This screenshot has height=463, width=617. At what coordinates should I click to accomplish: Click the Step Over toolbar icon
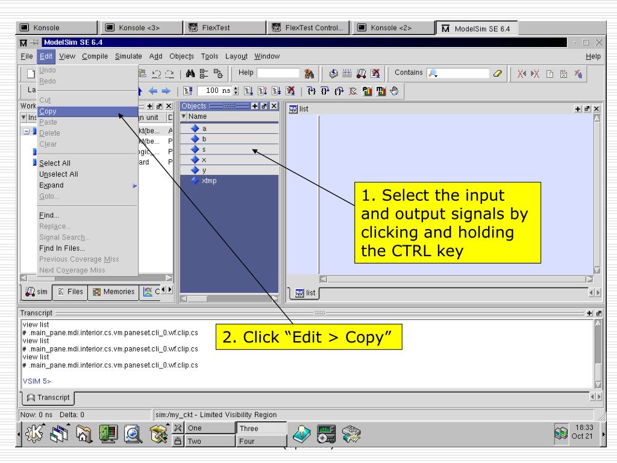coord(325,91)
